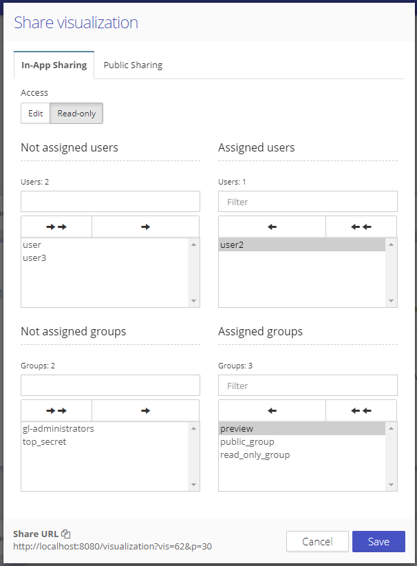Open the Public Sharing tab

click(133, 65)
